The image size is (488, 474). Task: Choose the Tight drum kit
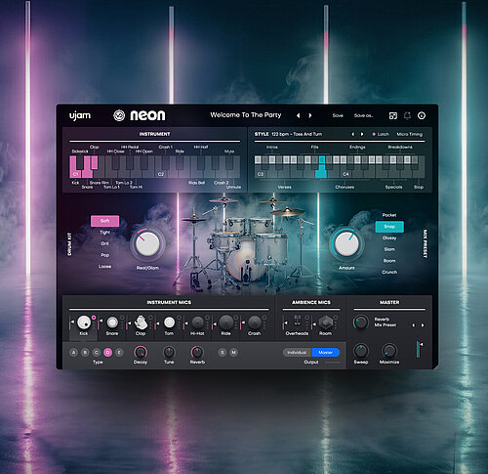[x=104, y=233]
